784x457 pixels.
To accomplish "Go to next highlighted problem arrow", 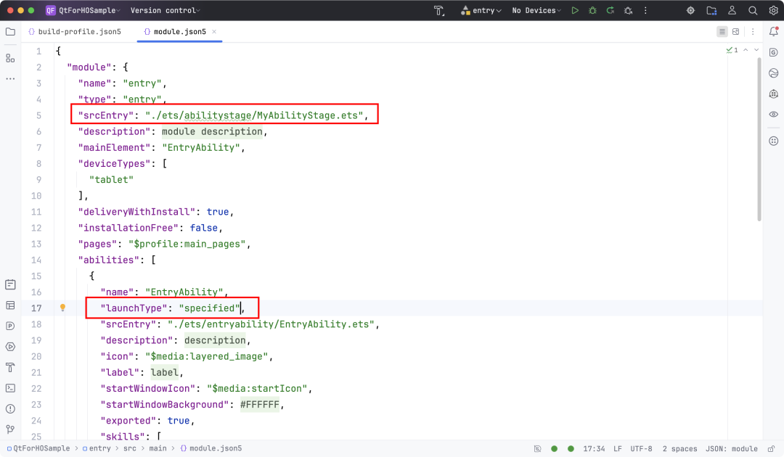I will [x=756, y=50].
